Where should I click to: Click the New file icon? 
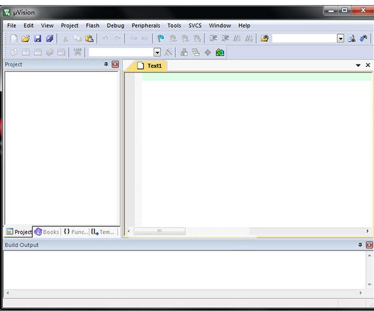tap(14, 39)
